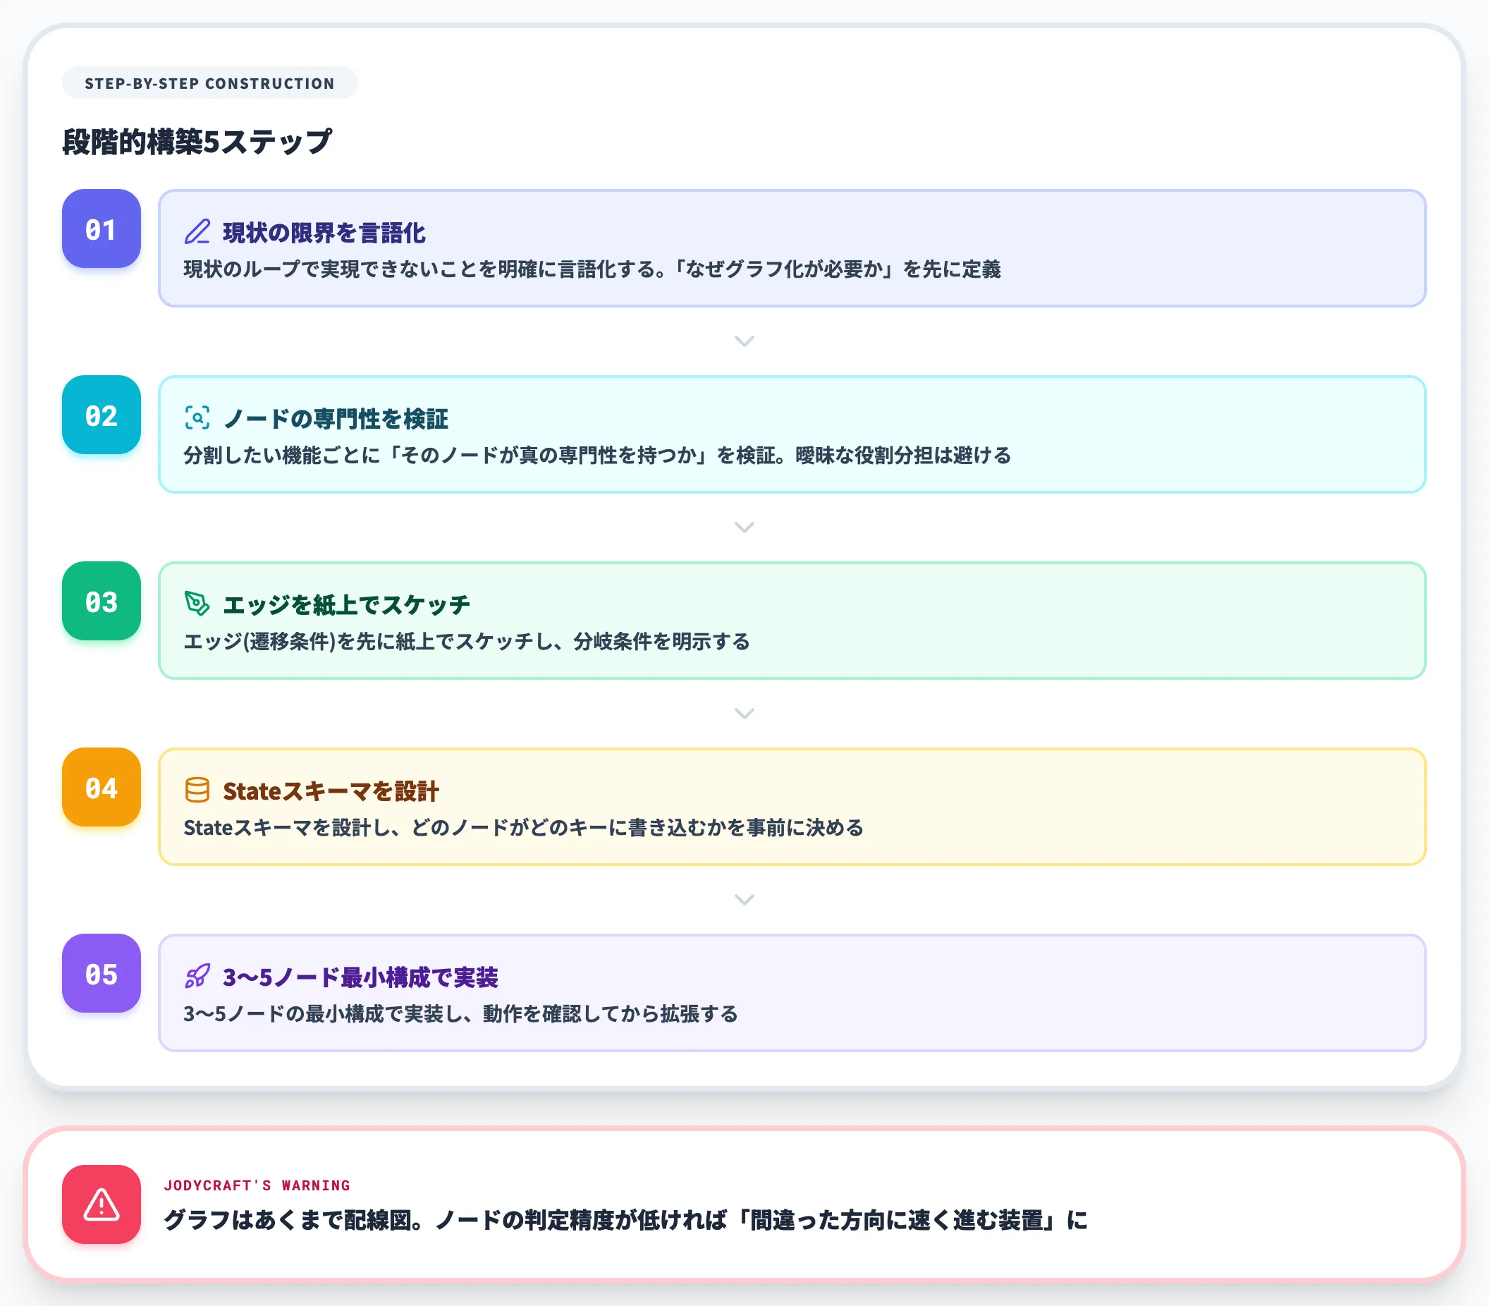1489x1306 pixels.
Task: Click the description 現状のループで実現できないこと
Action: pyautogui.click(x=592, y=269)
